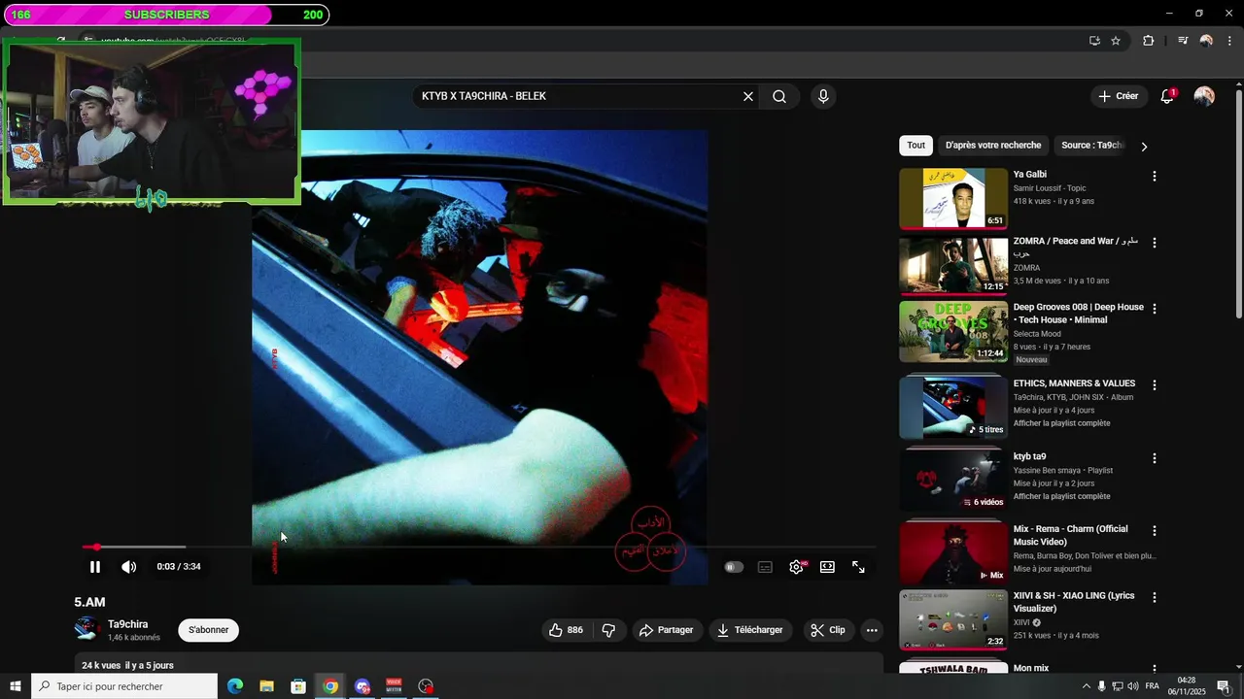1244x699 pixels.
Task: Open system volume tray icon
Action: click(x=1133, y=686)
